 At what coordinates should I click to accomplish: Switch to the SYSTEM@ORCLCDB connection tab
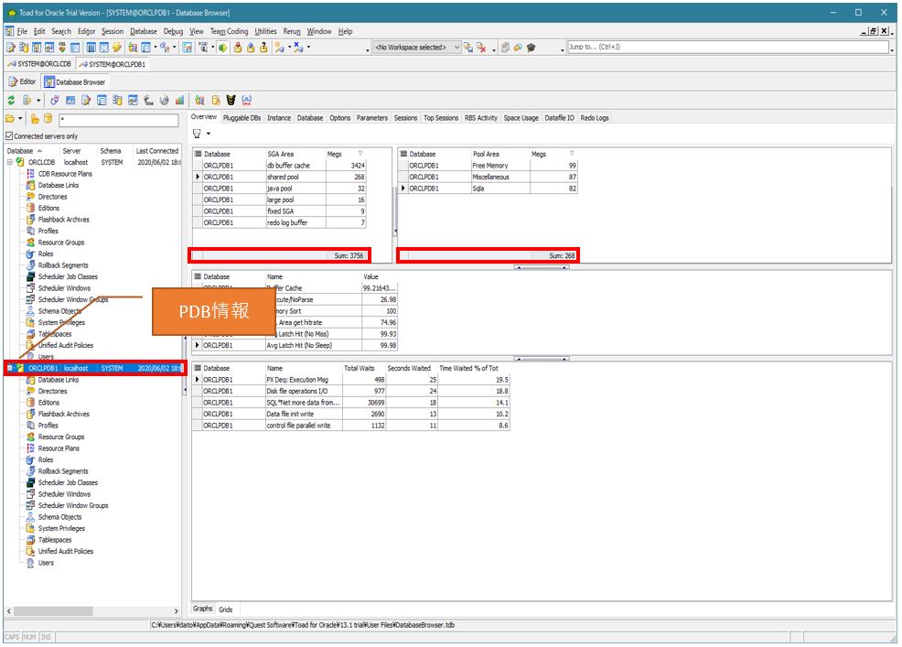click(39, 64)
